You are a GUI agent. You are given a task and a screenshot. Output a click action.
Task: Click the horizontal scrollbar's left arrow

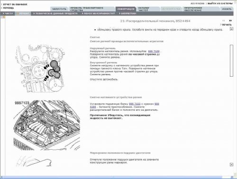tap(2, 177)
